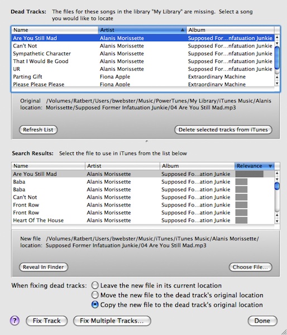The width and height of the screenshot is (287, 335).
Task: Click window resize grip at bottom-right corner
Action: tap(284, 332)
